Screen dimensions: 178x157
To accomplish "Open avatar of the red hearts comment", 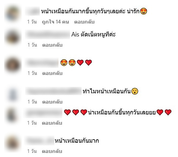I will 13,115.
